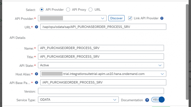Uncheck the Link API Provider checkbox
Viewport: 191px width, 107px height.
click(x=130, y=18)
